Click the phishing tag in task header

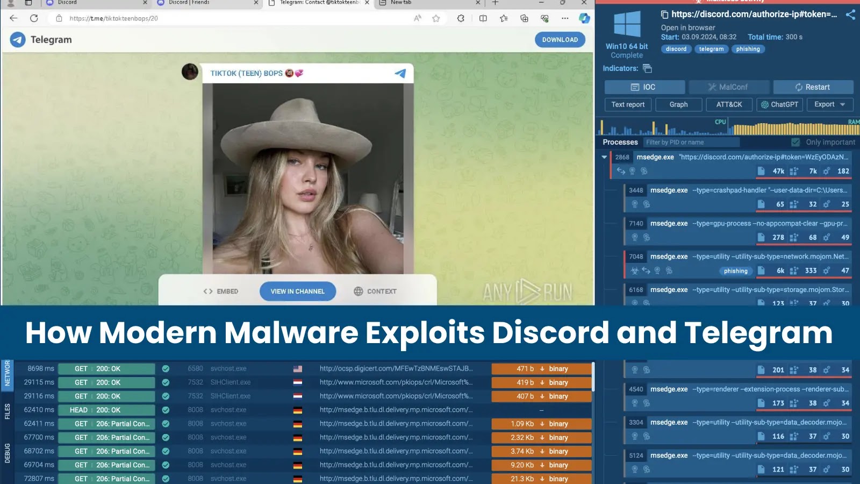[748, 49]
